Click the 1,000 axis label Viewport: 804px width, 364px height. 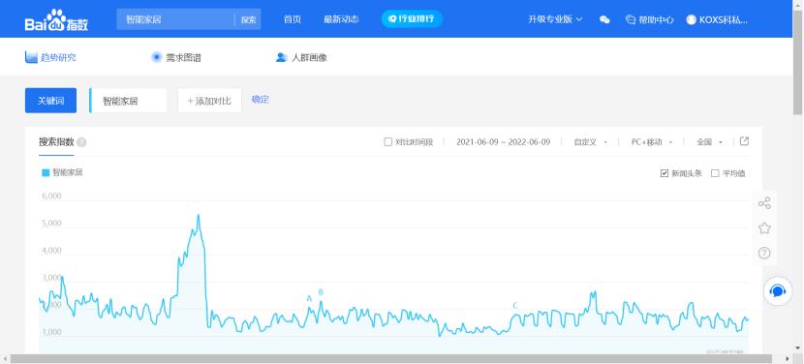pos(50,332)
